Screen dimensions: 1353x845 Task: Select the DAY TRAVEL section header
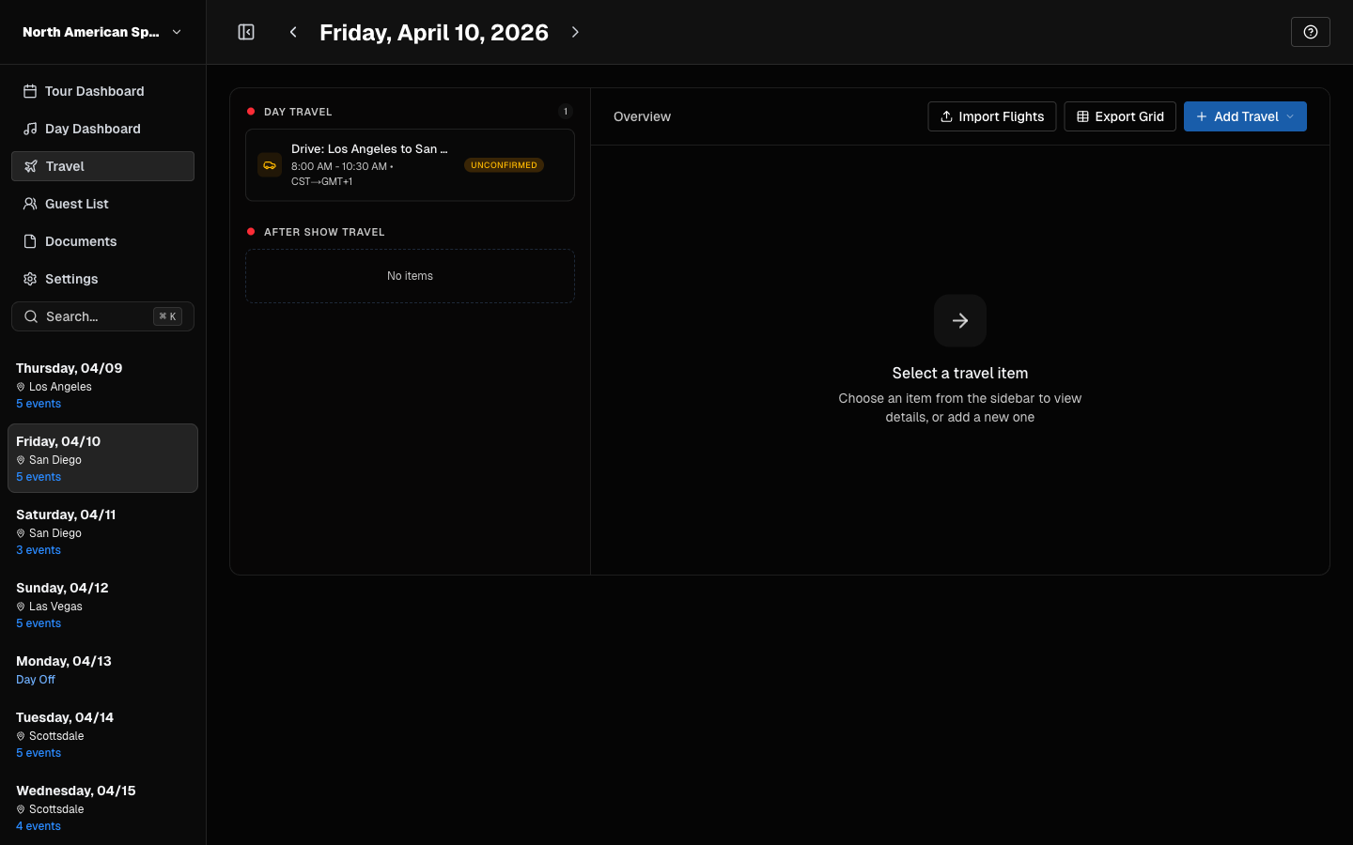pyautogui.click(x=298, y=112)
